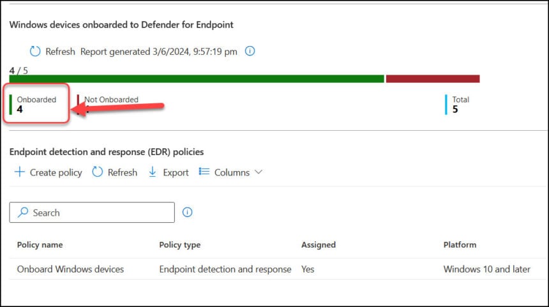Viewport: 549px width, 307px height.
Task: Click the Endpoint detection and response cell
Action: (x=225, y=269)
